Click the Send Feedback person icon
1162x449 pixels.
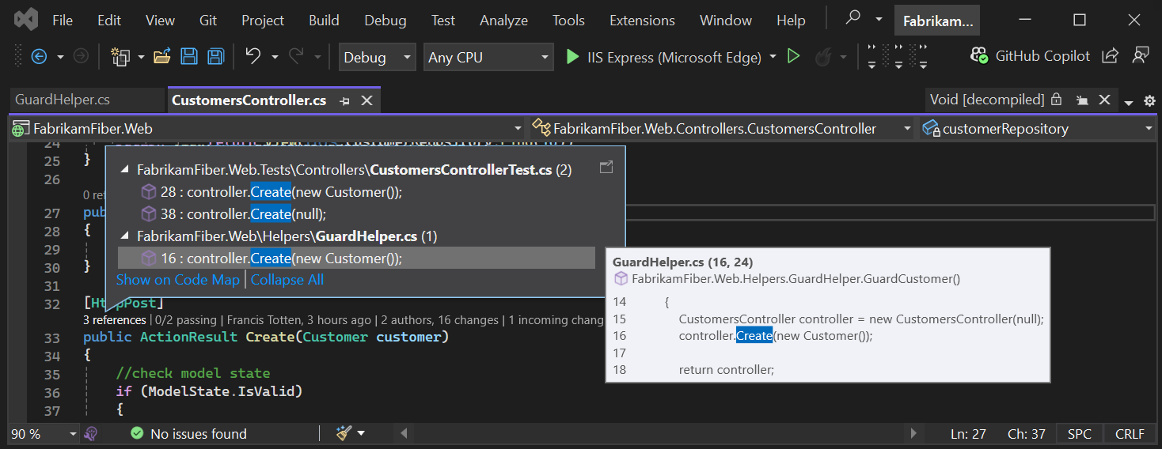coord(1141,55)
